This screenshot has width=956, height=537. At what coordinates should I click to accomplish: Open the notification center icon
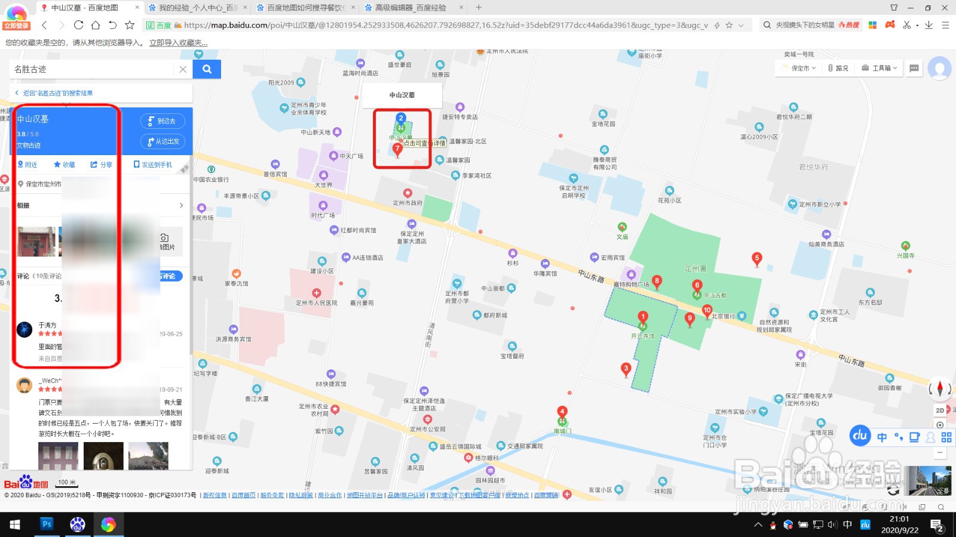[x=937, y=525]
